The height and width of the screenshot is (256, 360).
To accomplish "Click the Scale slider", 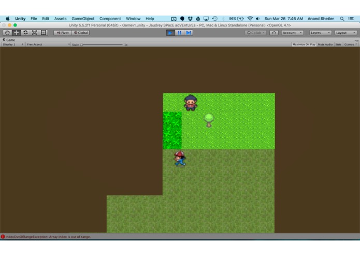I will tap(102, 45).
